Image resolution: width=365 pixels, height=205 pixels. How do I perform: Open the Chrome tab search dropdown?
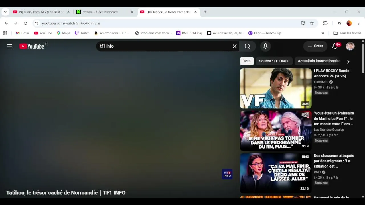[x=5, y=12]
